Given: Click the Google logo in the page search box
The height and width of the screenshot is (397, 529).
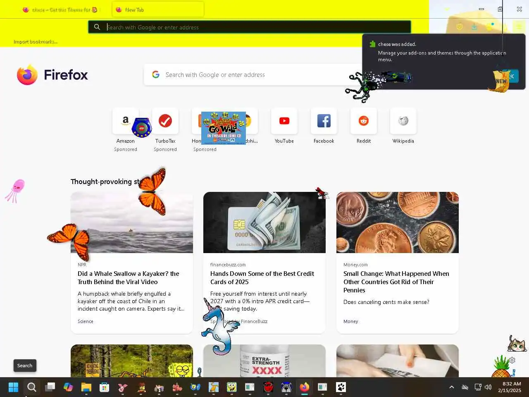Looking at the screenshot, I should 156,74.
